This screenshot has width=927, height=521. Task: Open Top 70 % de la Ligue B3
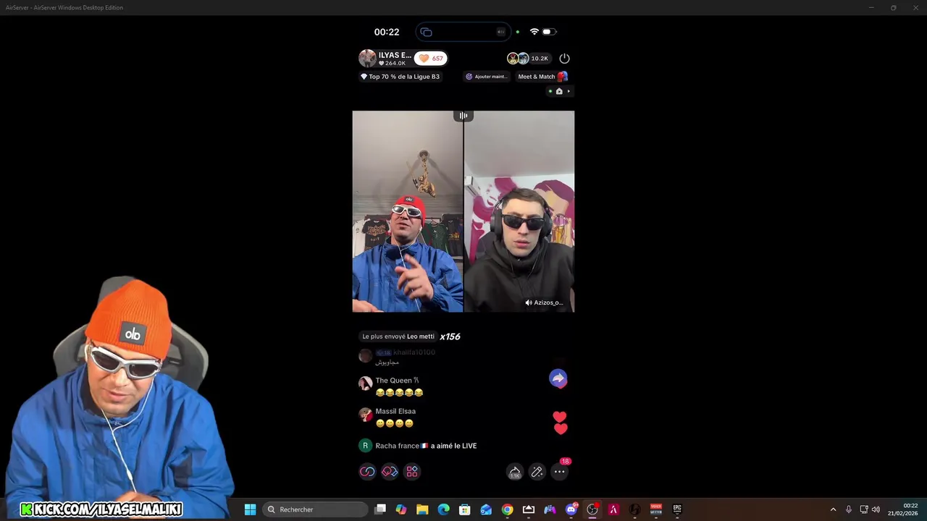400,77
